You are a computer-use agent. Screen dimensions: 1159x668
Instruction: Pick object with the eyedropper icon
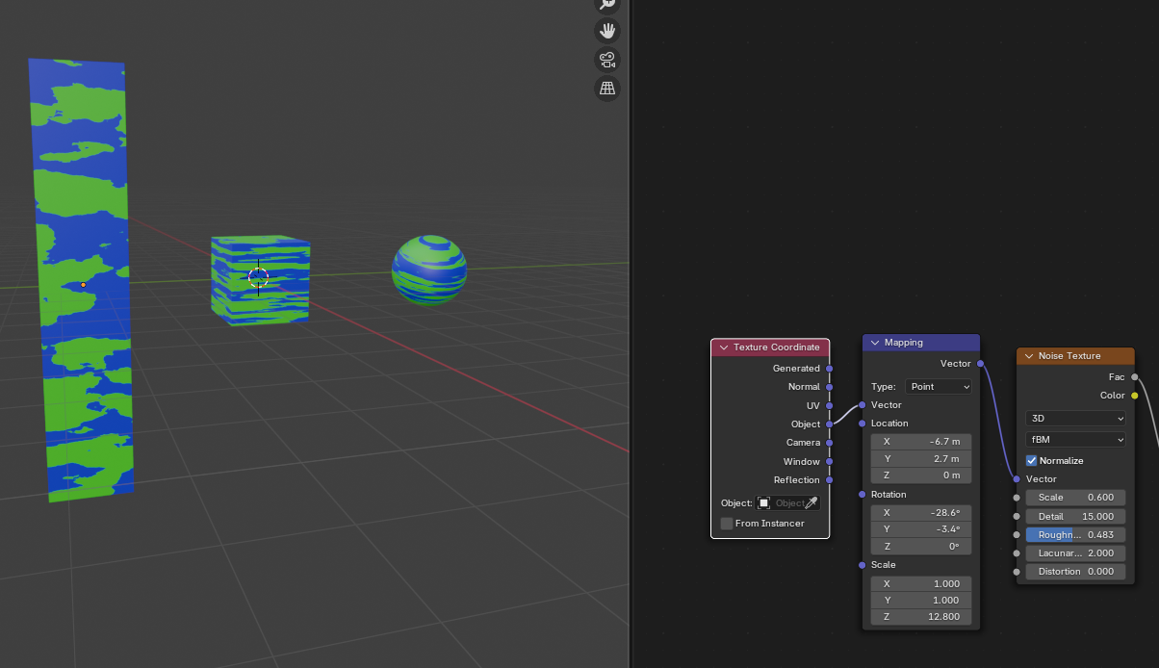811,503
